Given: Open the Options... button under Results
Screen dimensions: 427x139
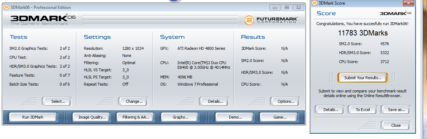Looking at the screenshot, I should (x=284, y=101).
